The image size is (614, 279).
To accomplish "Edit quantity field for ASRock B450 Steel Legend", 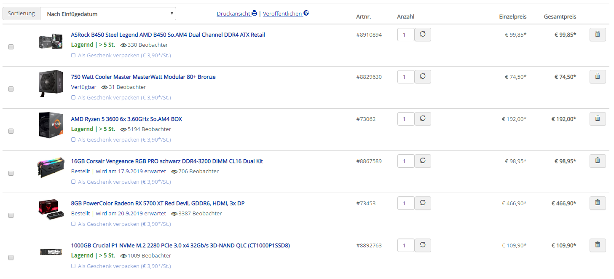I will (x=406, y=35).
